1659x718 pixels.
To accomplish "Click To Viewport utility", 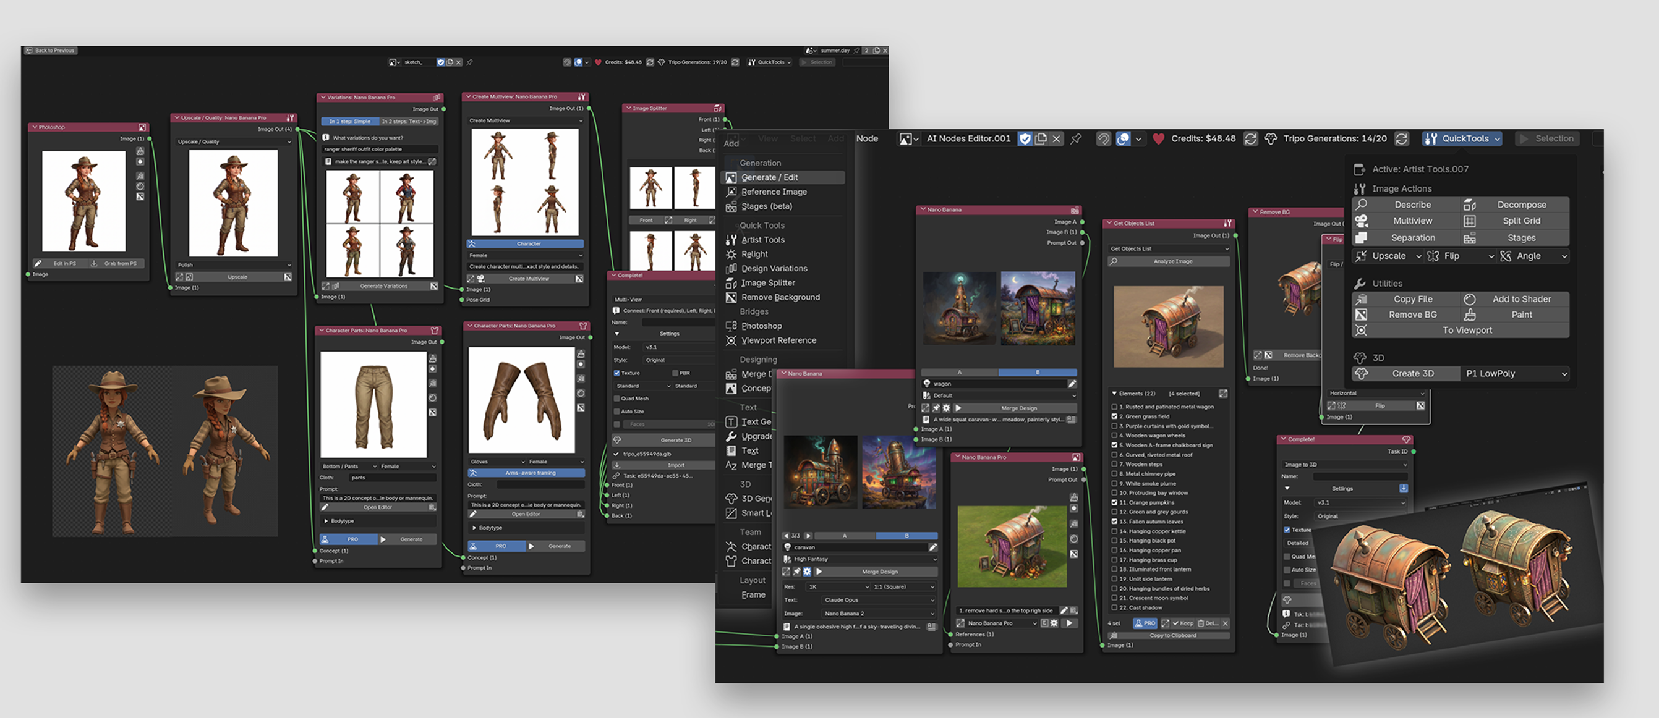I will [1461, 330].
